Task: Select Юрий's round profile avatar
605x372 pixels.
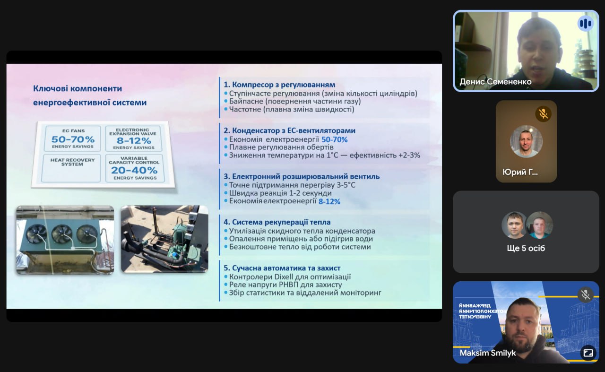Action: 526,141
